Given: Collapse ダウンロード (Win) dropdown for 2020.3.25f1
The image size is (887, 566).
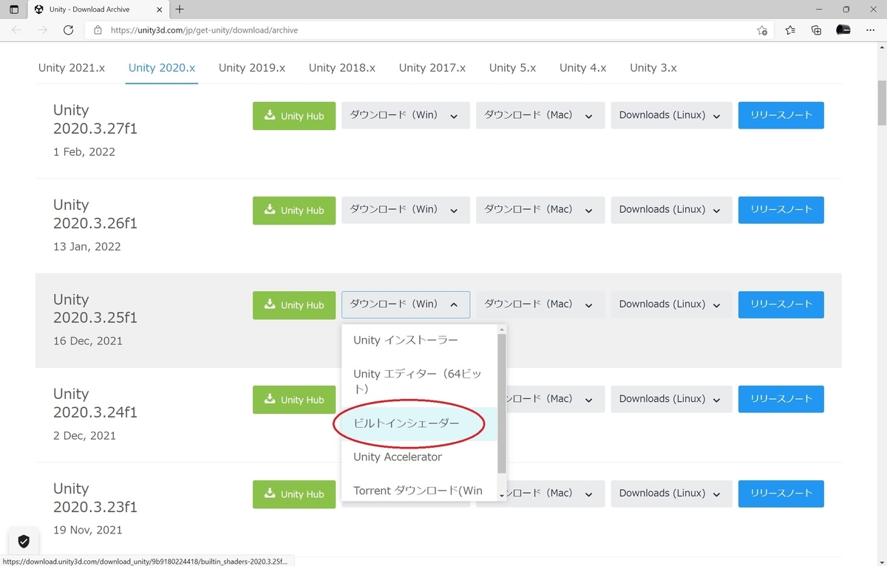Looking at the screenshot, I should [406, 304].
